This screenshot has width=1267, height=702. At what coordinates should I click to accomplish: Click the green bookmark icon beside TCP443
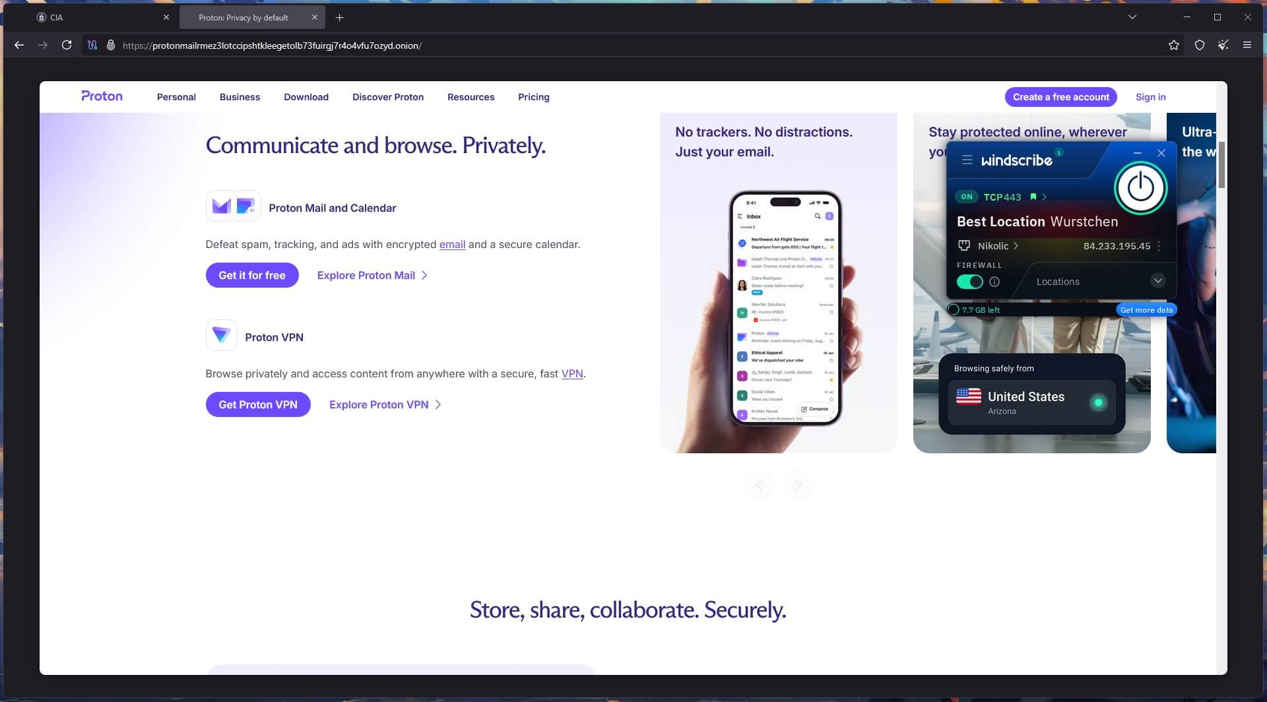pyautogui.click(x=1033, y=197)
